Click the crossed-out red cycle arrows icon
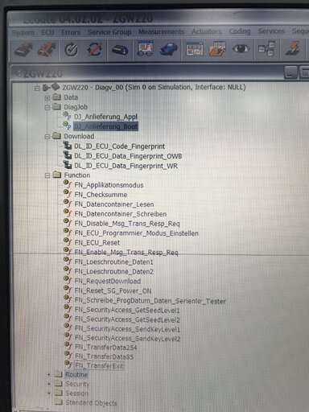Image resolution: width=309 pixels, height=412 pixels. coord(95,50)
